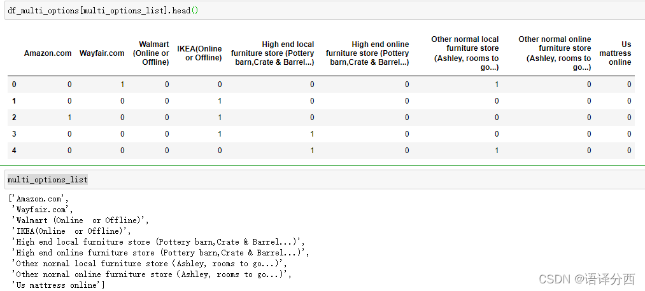Click High end online store value in row 1
The image size is (645, 291).
[x=407, y=101]
